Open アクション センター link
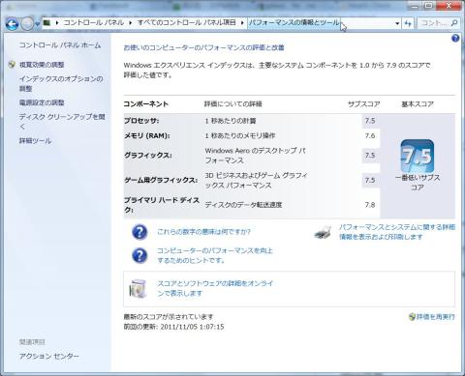Screen dimensions: 465x376 49,356
